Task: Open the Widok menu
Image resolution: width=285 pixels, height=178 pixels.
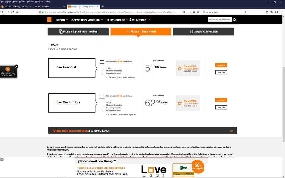Action: click(15, 1)
